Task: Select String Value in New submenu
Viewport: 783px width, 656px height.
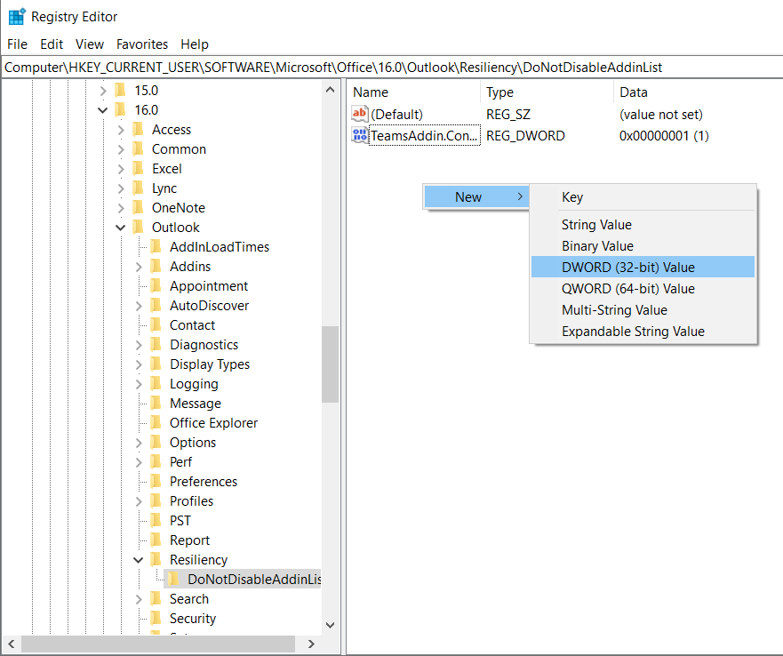Action: (596, 225)
